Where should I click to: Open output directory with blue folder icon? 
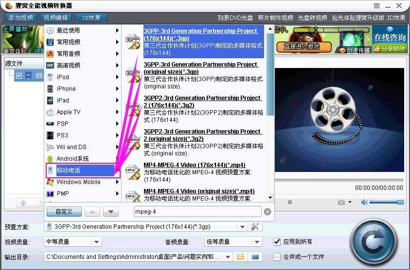255,257
